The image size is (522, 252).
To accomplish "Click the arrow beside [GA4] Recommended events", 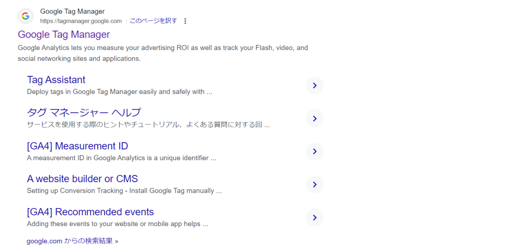I will [x=315, y=218].
